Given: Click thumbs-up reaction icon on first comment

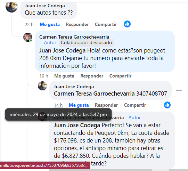Looking at the screenshot, I should pos(127,24).
